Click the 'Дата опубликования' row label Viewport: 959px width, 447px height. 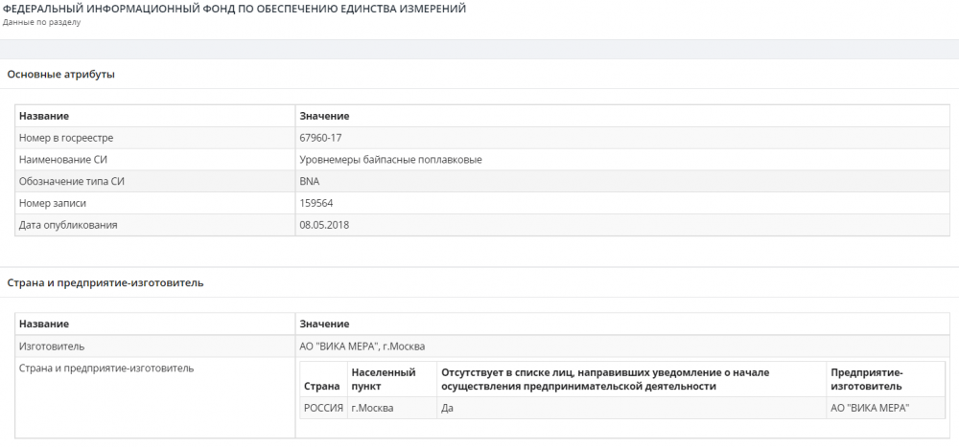pos(68,225)
